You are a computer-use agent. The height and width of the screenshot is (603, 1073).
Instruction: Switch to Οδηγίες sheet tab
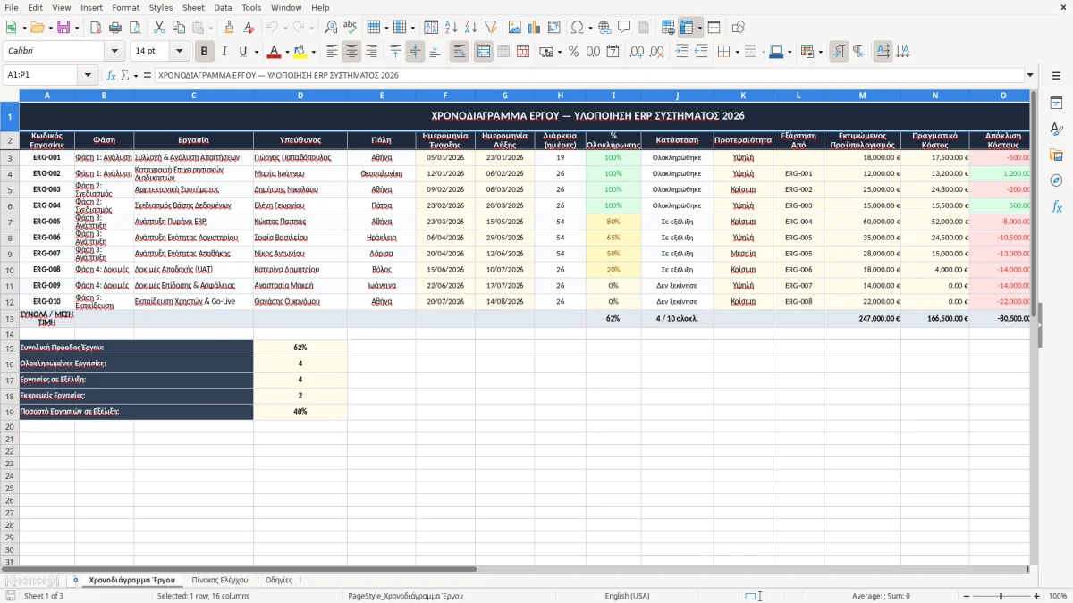(x=279, y=580)
